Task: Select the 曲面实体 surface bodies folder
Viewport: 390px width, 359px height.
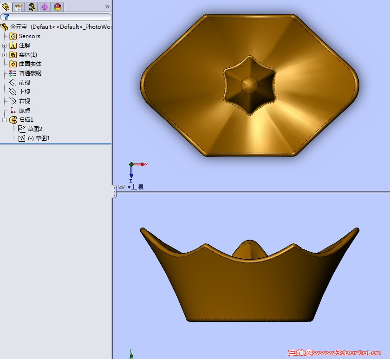Action: click(x=30, y=64)
